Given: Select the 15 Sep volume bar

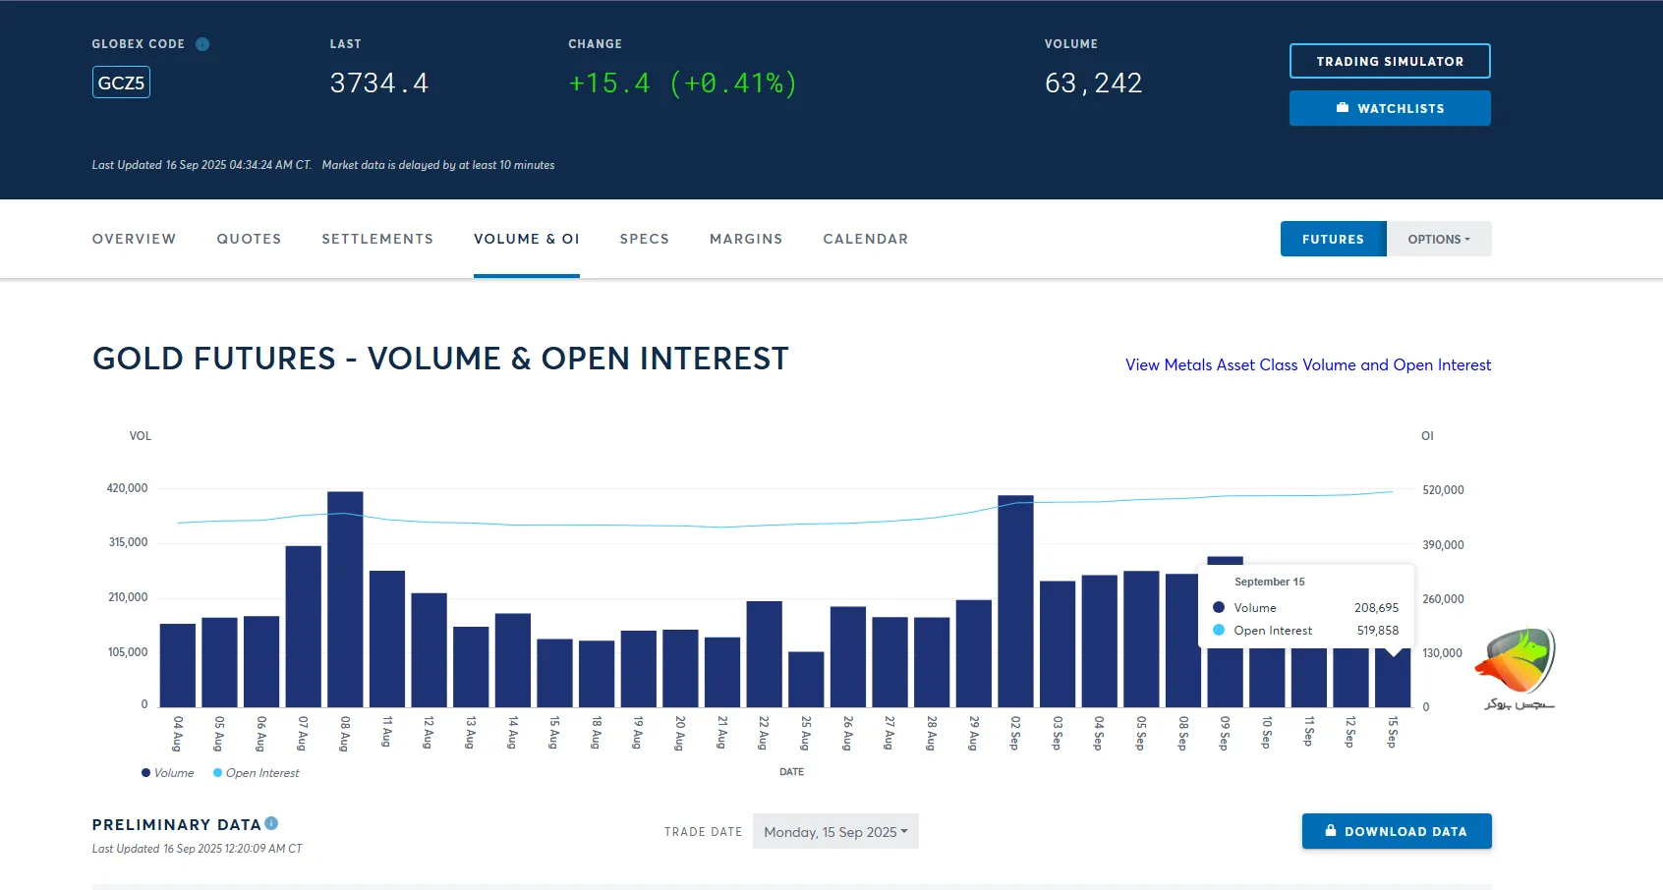Looking at the screenshot, I should tap(1391, 678).
